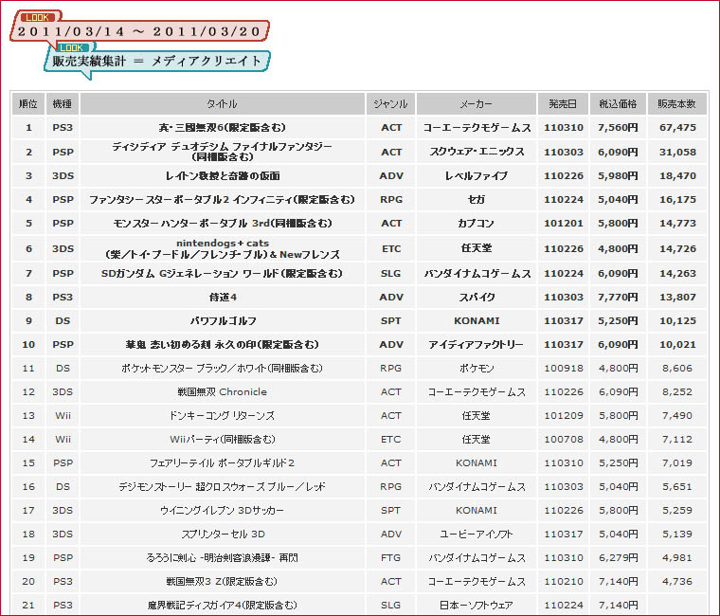Click the タイトル column header
Viewport: 720px width, 616px height.
223,104
